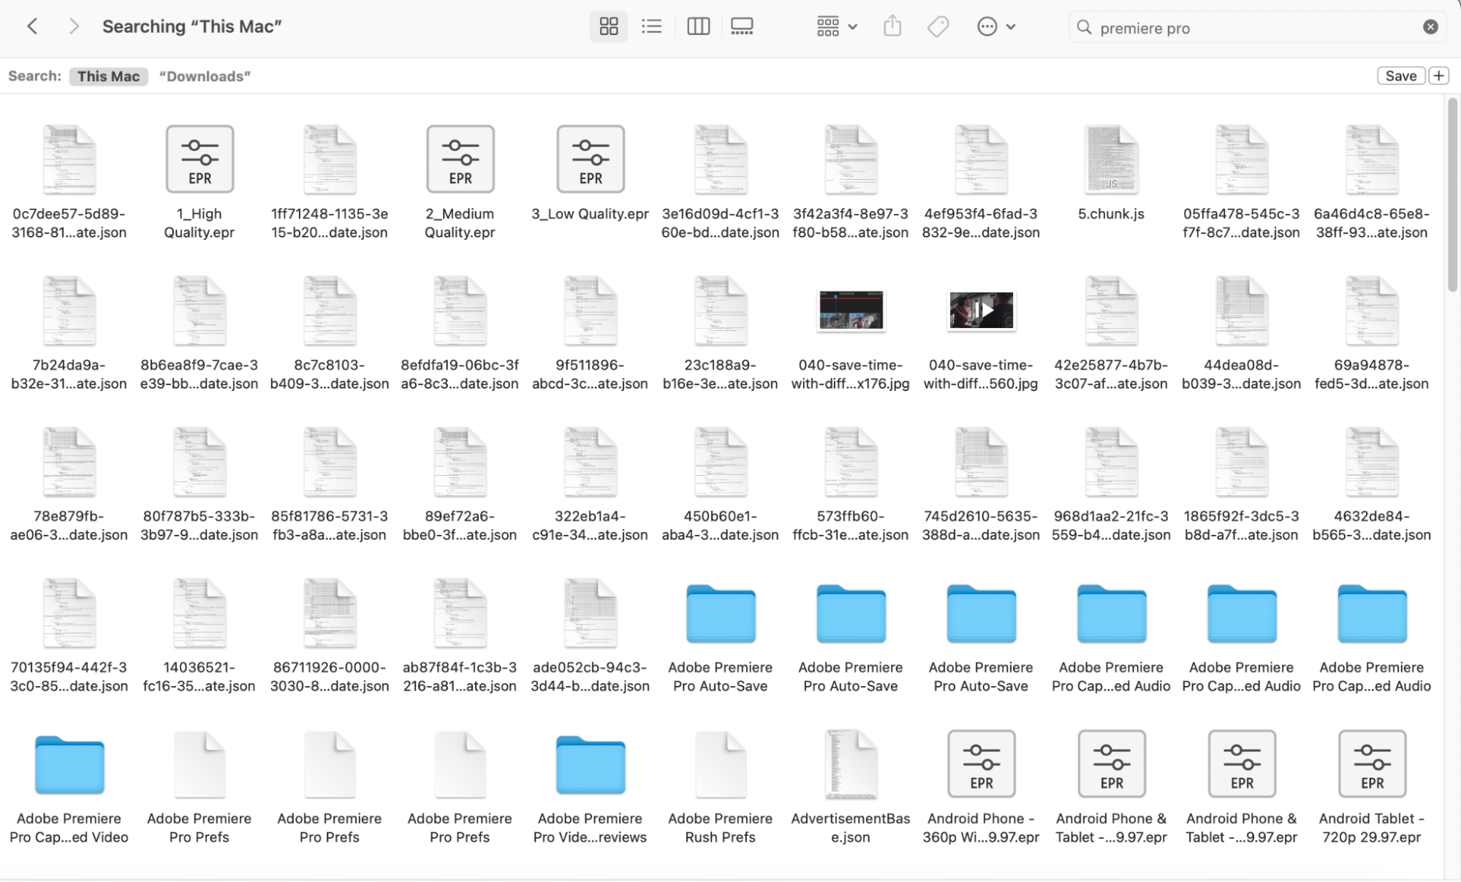Click the 968d1aa2-21fc file name
The width and height of the screenshot is (1461, 882).
tap(1111, 525)
